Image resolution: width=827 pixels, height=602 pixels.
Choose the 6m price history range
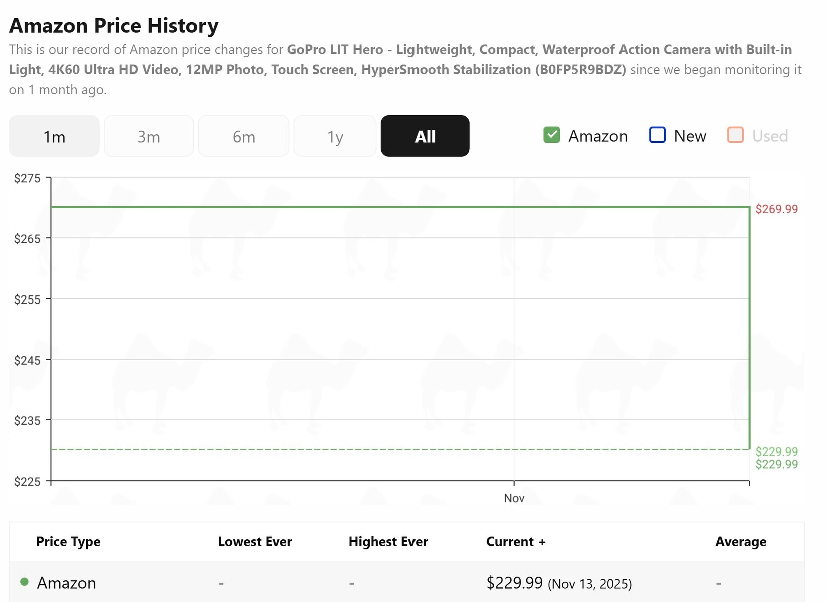[x=244, y=136]
